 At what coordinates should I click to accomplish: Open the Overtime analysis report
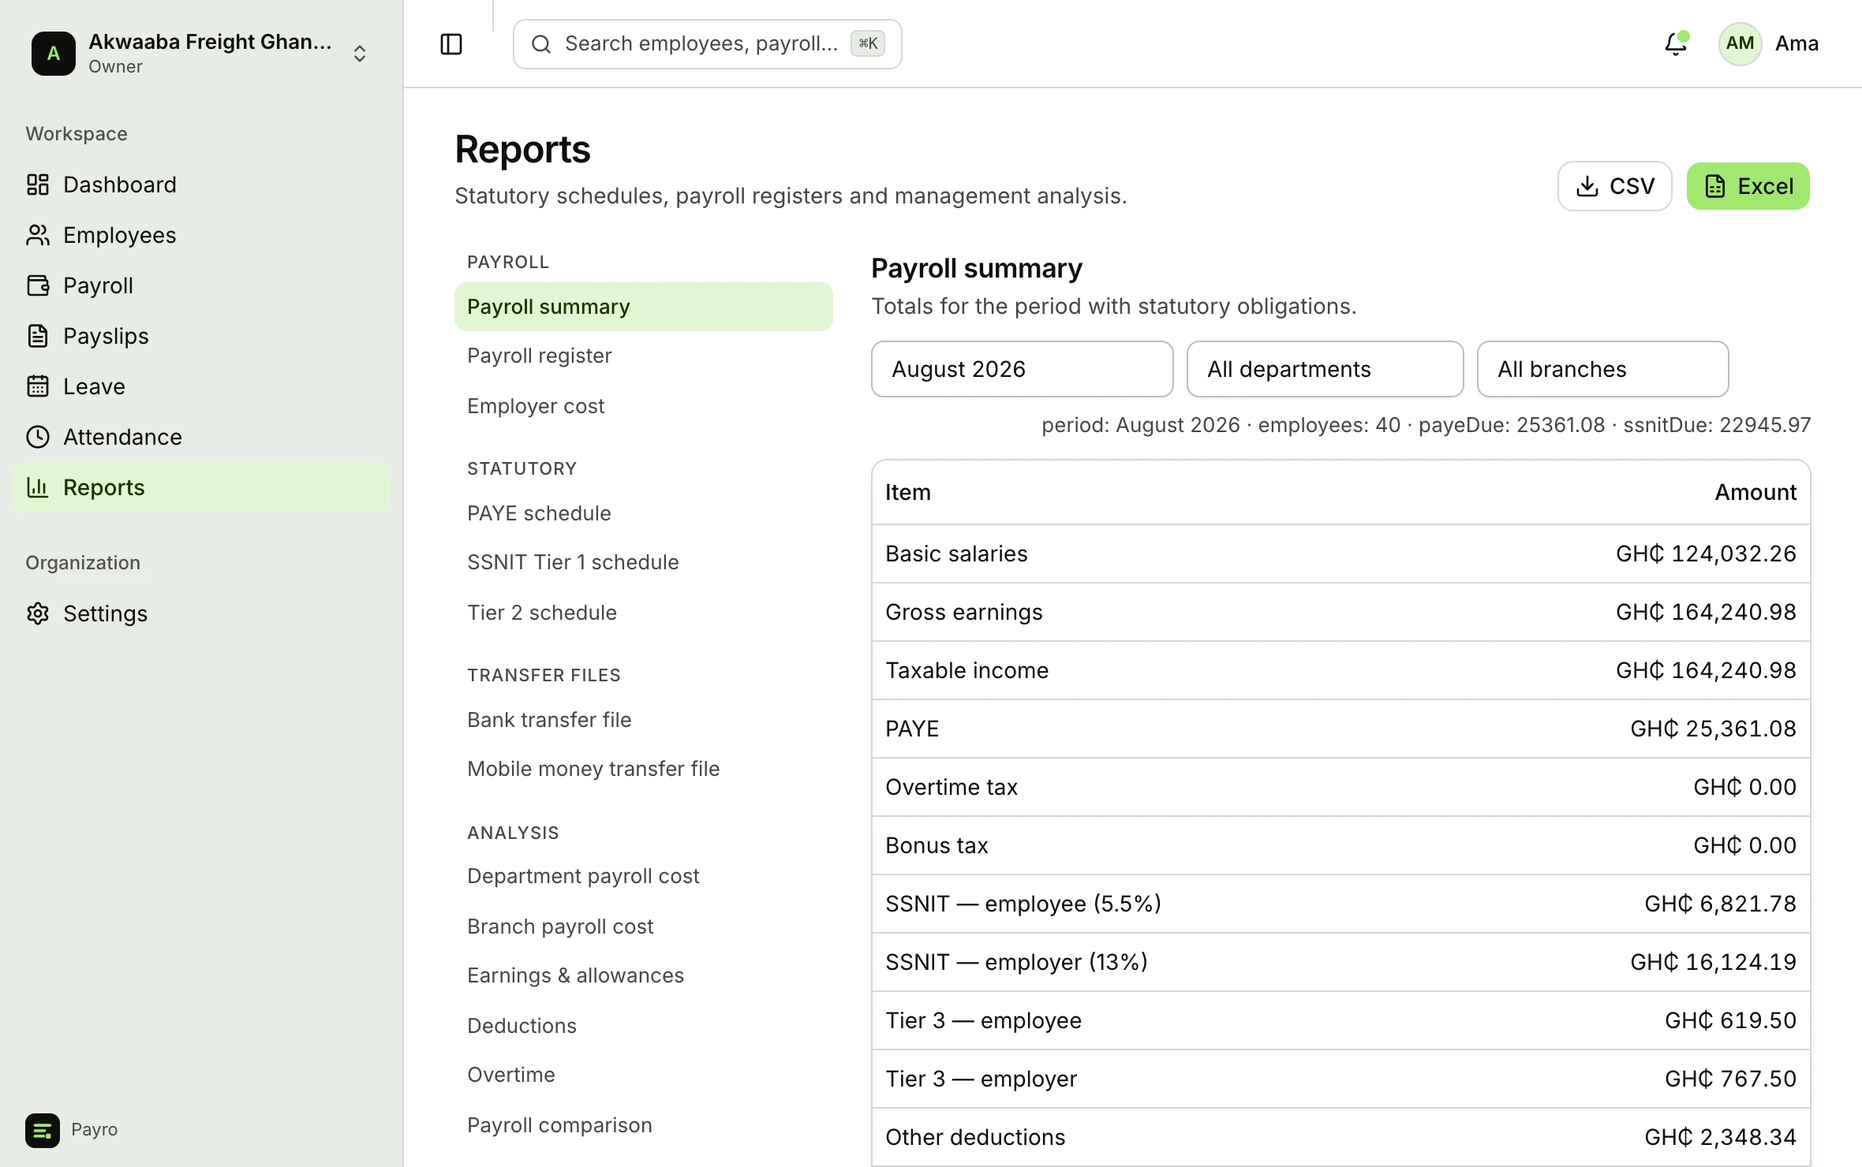643,1075
